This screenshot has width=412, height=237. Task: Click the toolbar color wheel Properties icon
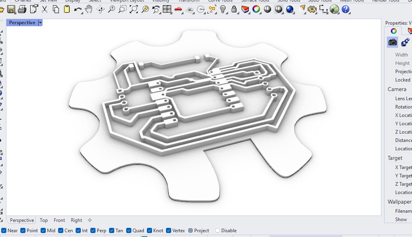coord(256,10)
